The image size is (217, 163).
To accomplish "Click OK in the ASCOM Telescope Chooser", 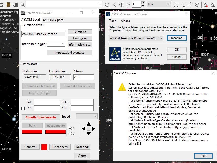I will click(177, 50).
